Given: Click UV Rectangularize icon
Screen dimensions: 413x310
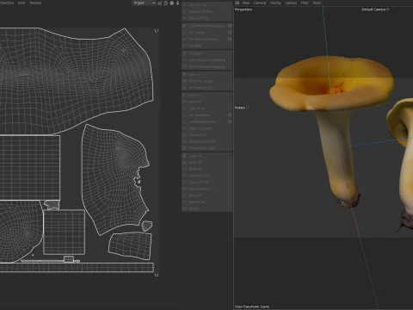Looking at the screenshot, I should (x=184, y=121).
